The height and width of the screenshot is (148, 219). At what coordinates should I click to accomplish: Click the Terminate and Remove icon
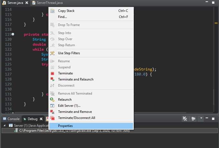coord(52,112)
